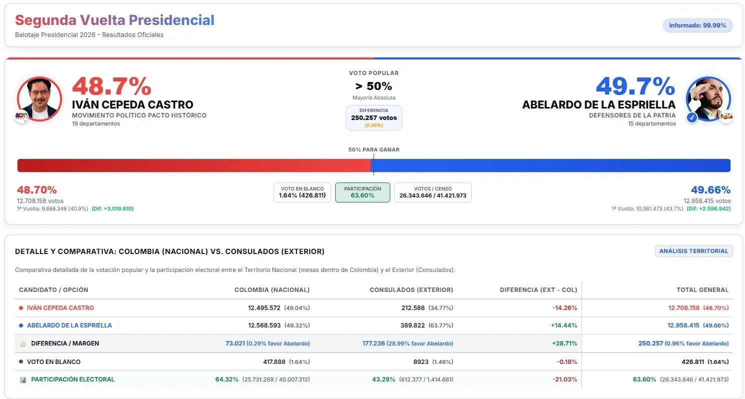Open the Análisis Territorial button

(x=693, y=251)
